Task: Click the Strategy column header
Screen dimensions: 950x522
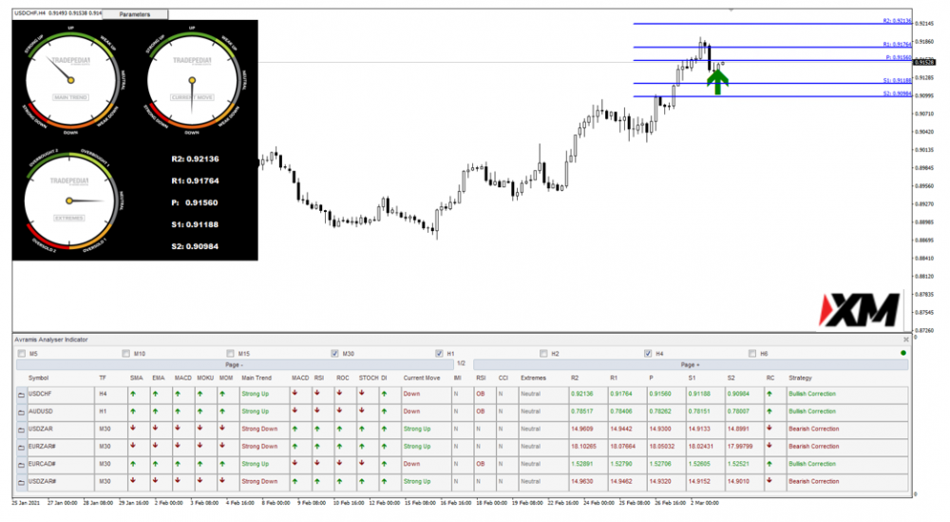Action: point(800,377)
